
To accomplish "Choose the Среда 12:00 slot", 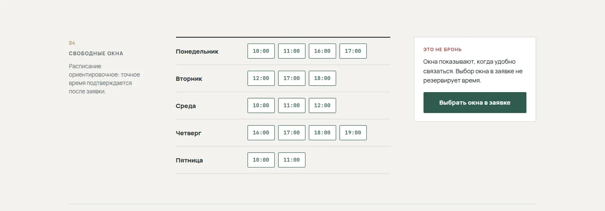I will (x=322, y=105).
